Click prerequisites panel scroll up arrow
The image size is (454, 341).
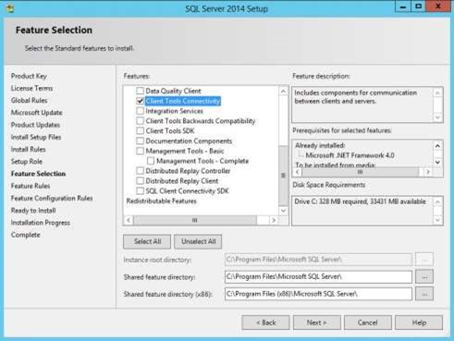(437, 146)
